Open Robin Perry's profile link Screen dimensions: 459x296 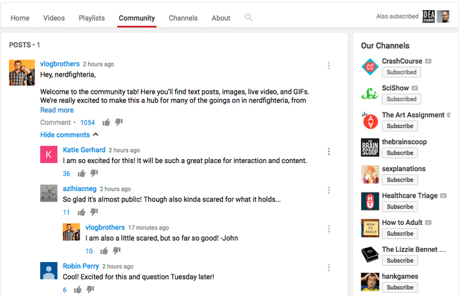point(81,266)
